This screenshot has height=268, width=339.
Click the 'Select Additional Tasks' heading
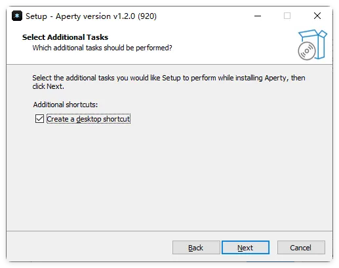coord(65,37)
